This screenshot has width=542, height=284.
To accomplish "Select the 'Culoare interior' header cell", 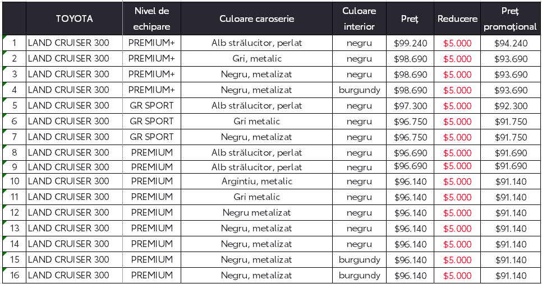I will point(359,18).
